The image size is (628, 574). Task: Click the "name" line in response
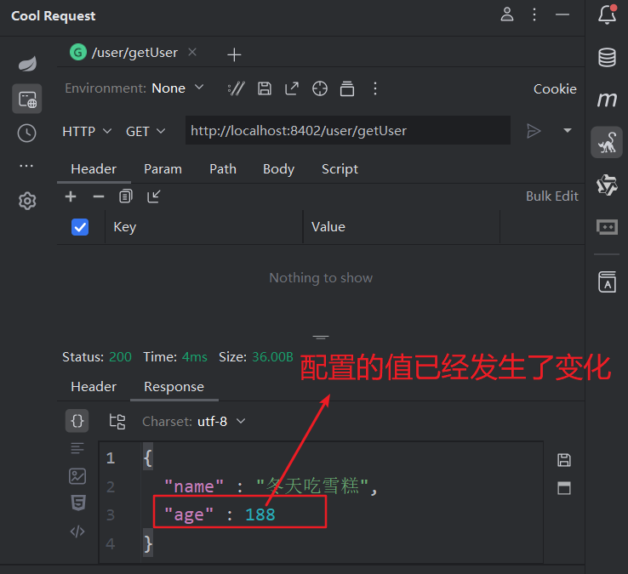tap(271, 486)
